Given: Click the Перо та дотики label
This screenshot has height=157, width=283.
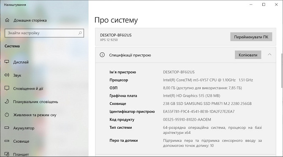Looking at the screenshot, I should [x=124, y=141].
